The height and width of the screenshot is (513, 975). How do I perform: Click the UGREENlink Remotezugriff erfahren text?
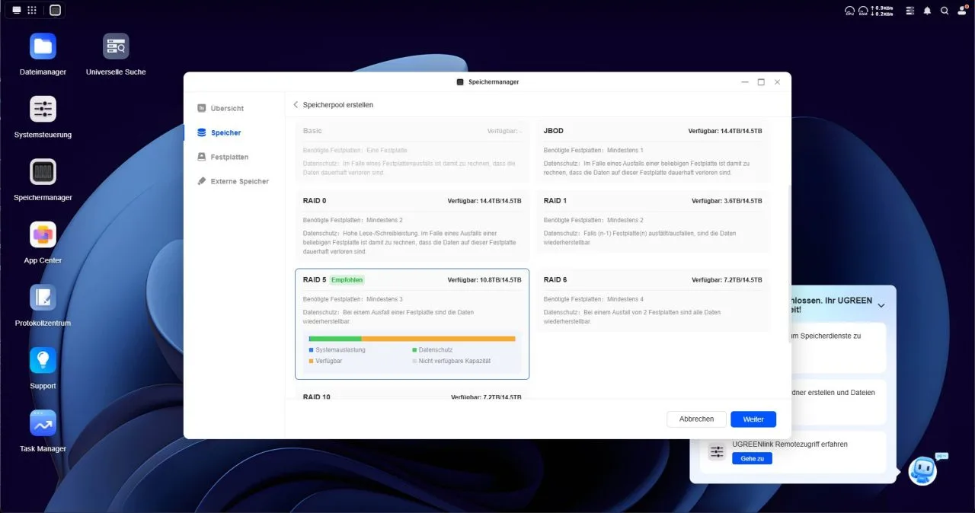click(x=790, y=444)
